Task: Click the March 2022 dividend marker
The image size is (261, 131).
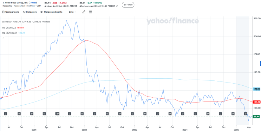Action: click(94, 113)
